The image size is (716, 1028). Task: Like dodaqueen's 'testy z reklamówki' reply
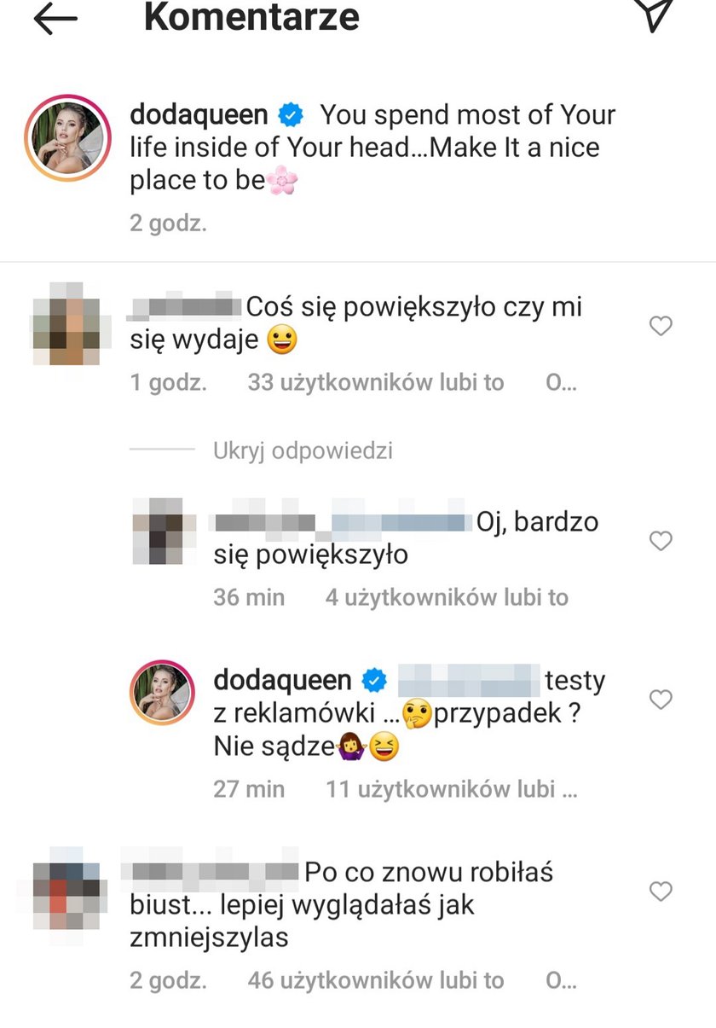click(661, 700)
